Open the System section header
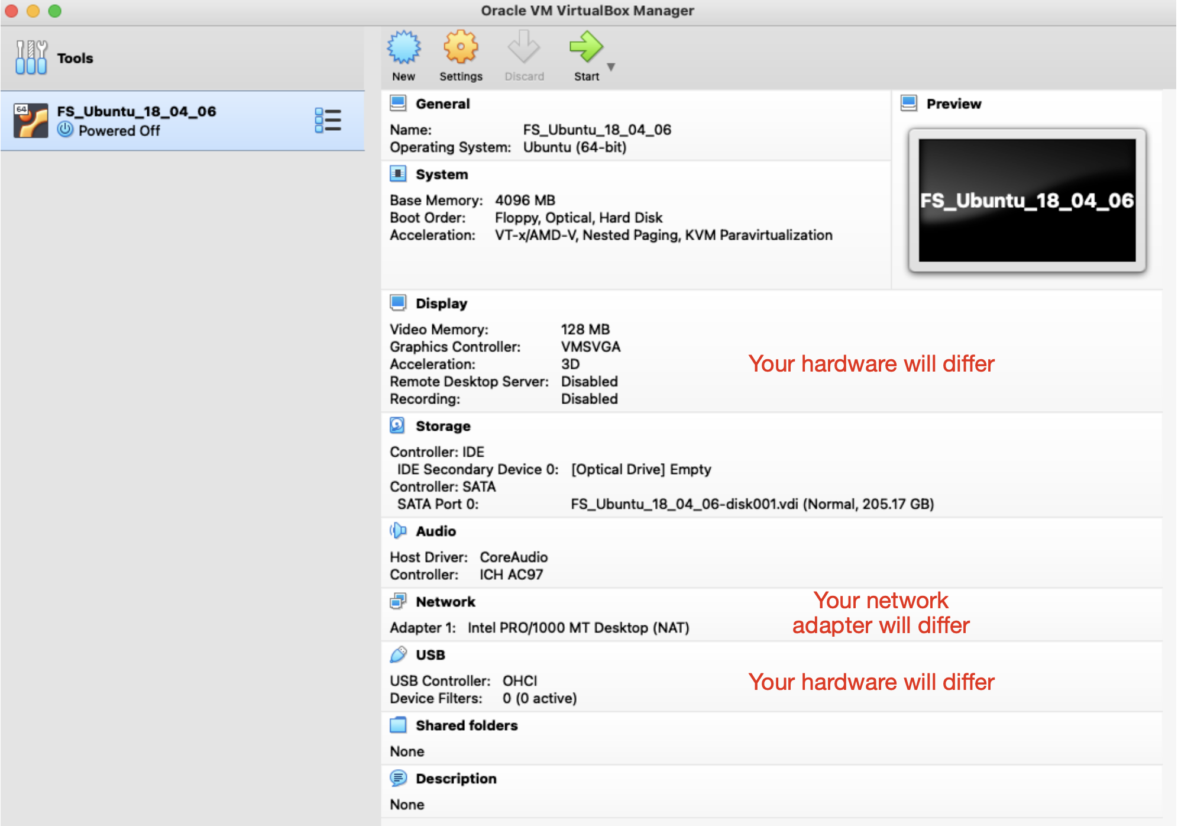 (x=441, y=175)
